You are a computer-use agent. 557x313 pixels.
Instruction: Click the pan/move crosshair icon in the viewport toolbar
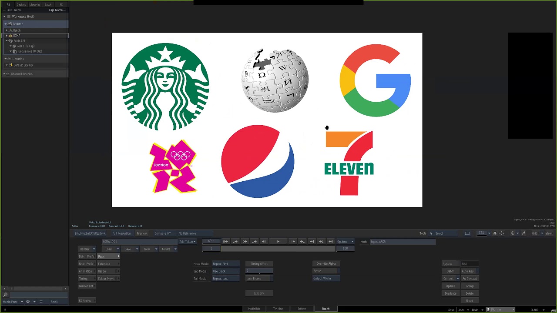coord(502,233)
